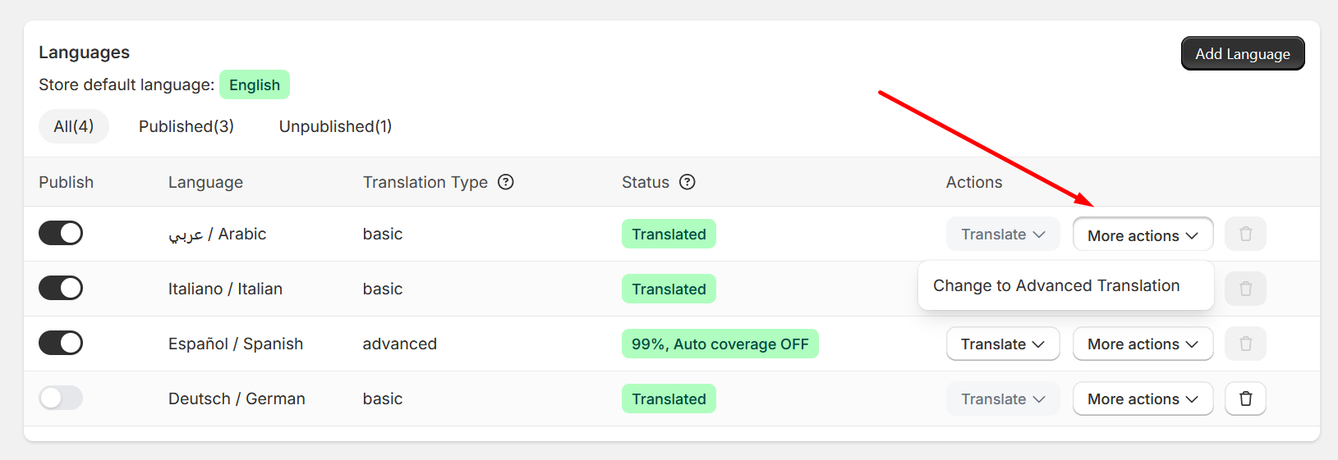
Task: Click the trash icon in Spanish row
Action: point(1245,344)
